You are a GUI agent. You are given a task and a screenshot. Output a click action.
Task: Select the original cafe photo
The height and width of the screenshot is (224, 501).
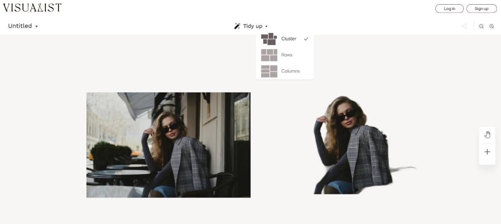pos(168,145)
